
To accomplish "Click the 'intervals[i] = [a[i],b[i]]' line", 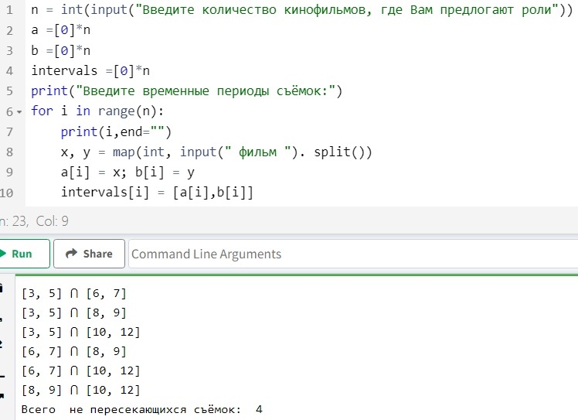I will coord(157,193).
